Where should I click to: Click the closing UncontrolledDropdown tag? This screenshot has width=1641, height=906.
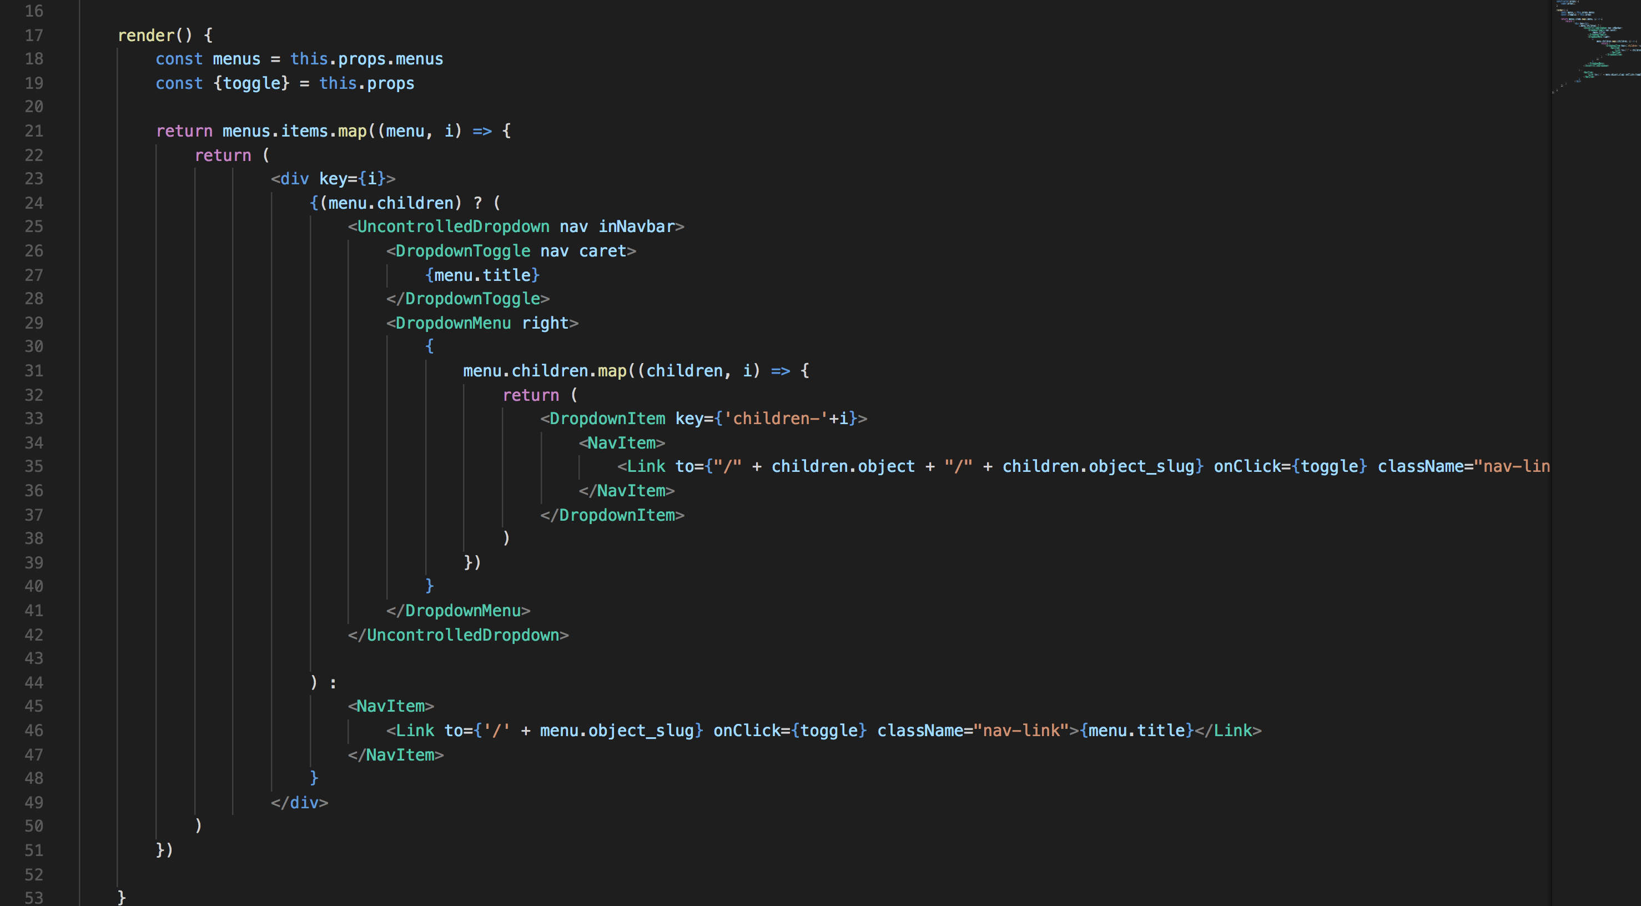pyautogui.click(x=458, y=635)
